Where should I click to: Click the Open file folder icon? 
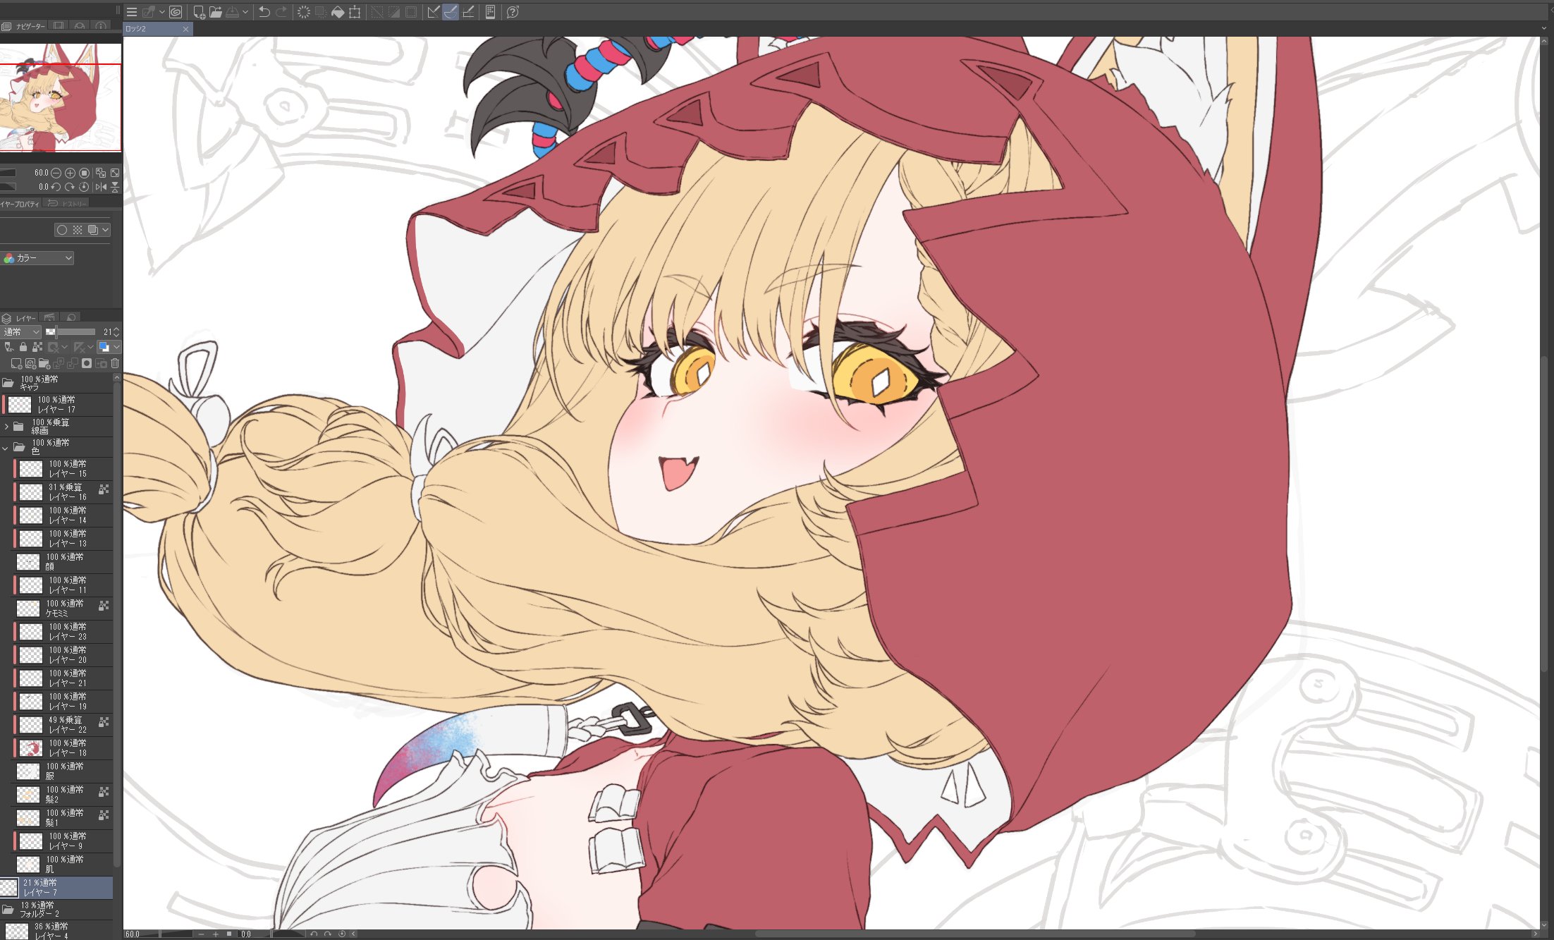[x=216, y=12]
